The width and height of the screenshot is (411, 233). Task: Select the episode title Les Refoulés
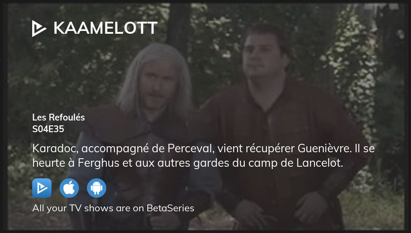(x=58, y=117)
